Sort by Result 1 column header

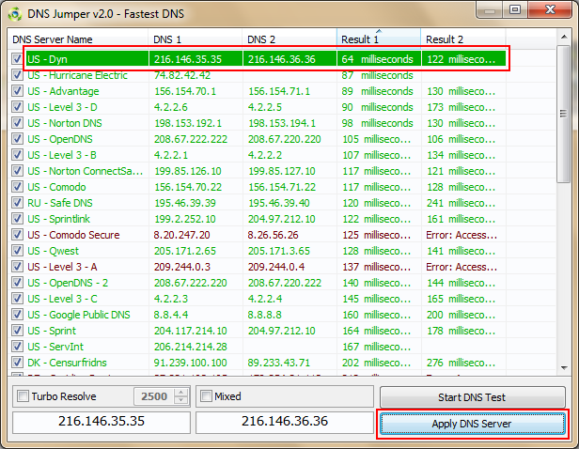pyautogui.click(x=379, y=39)
